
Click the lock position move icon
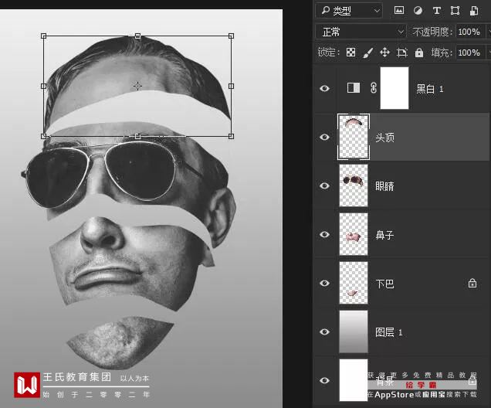(x=384, y=53)
